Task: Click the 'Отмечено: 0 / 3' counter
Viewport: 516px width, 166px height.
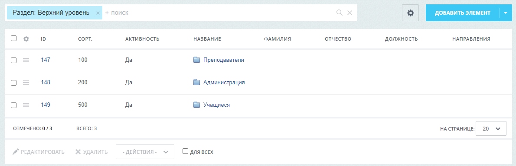Action: (33, 128)
